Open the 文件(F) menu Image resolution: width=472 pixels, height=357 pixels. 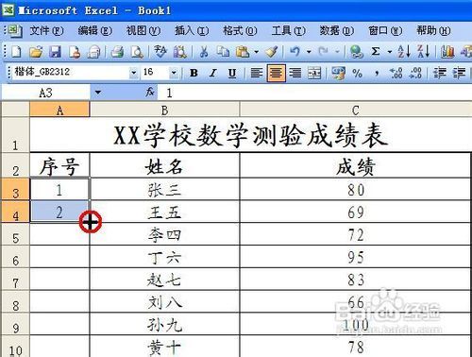[46, 30]
